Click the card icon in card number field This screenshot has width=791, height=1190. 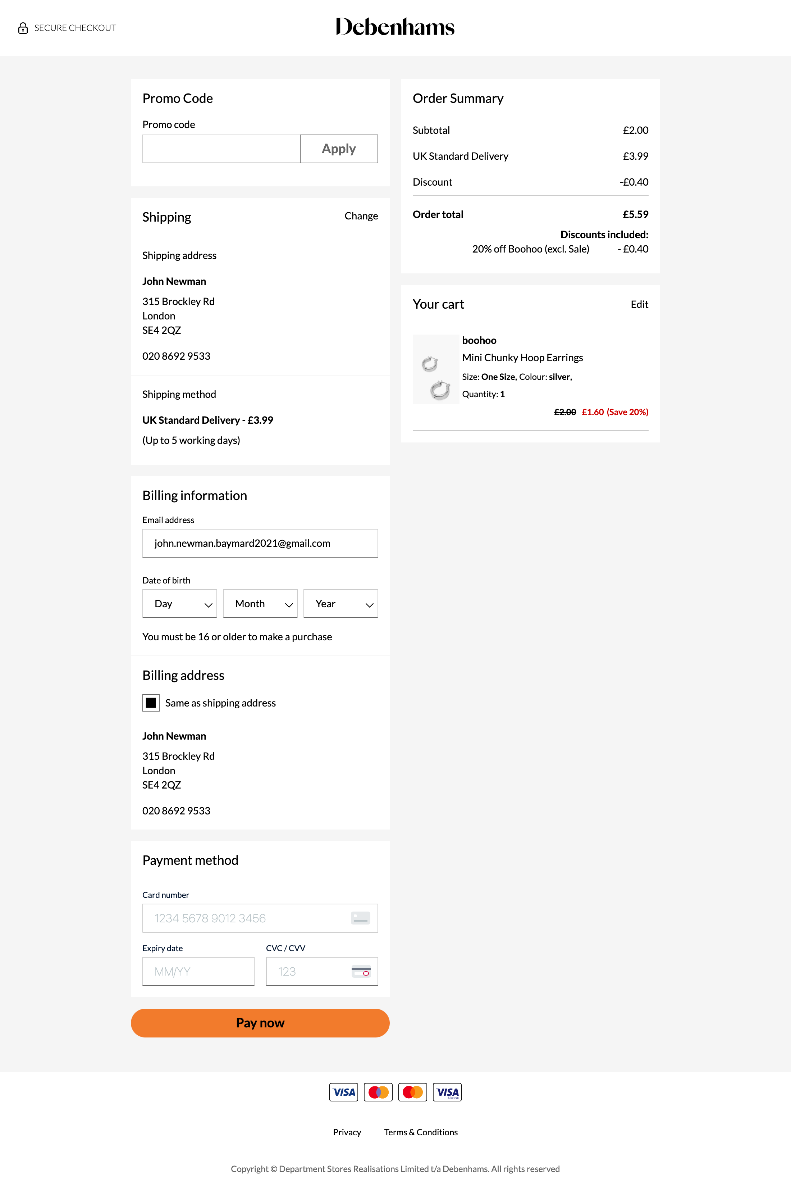[361, 917]
